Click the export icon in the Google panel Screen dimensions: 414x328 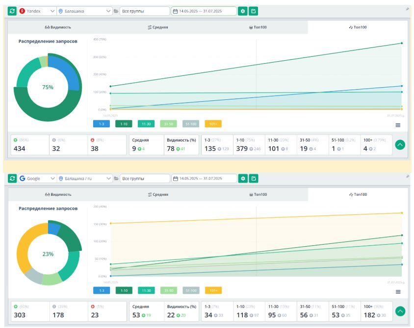pos(253,179)
